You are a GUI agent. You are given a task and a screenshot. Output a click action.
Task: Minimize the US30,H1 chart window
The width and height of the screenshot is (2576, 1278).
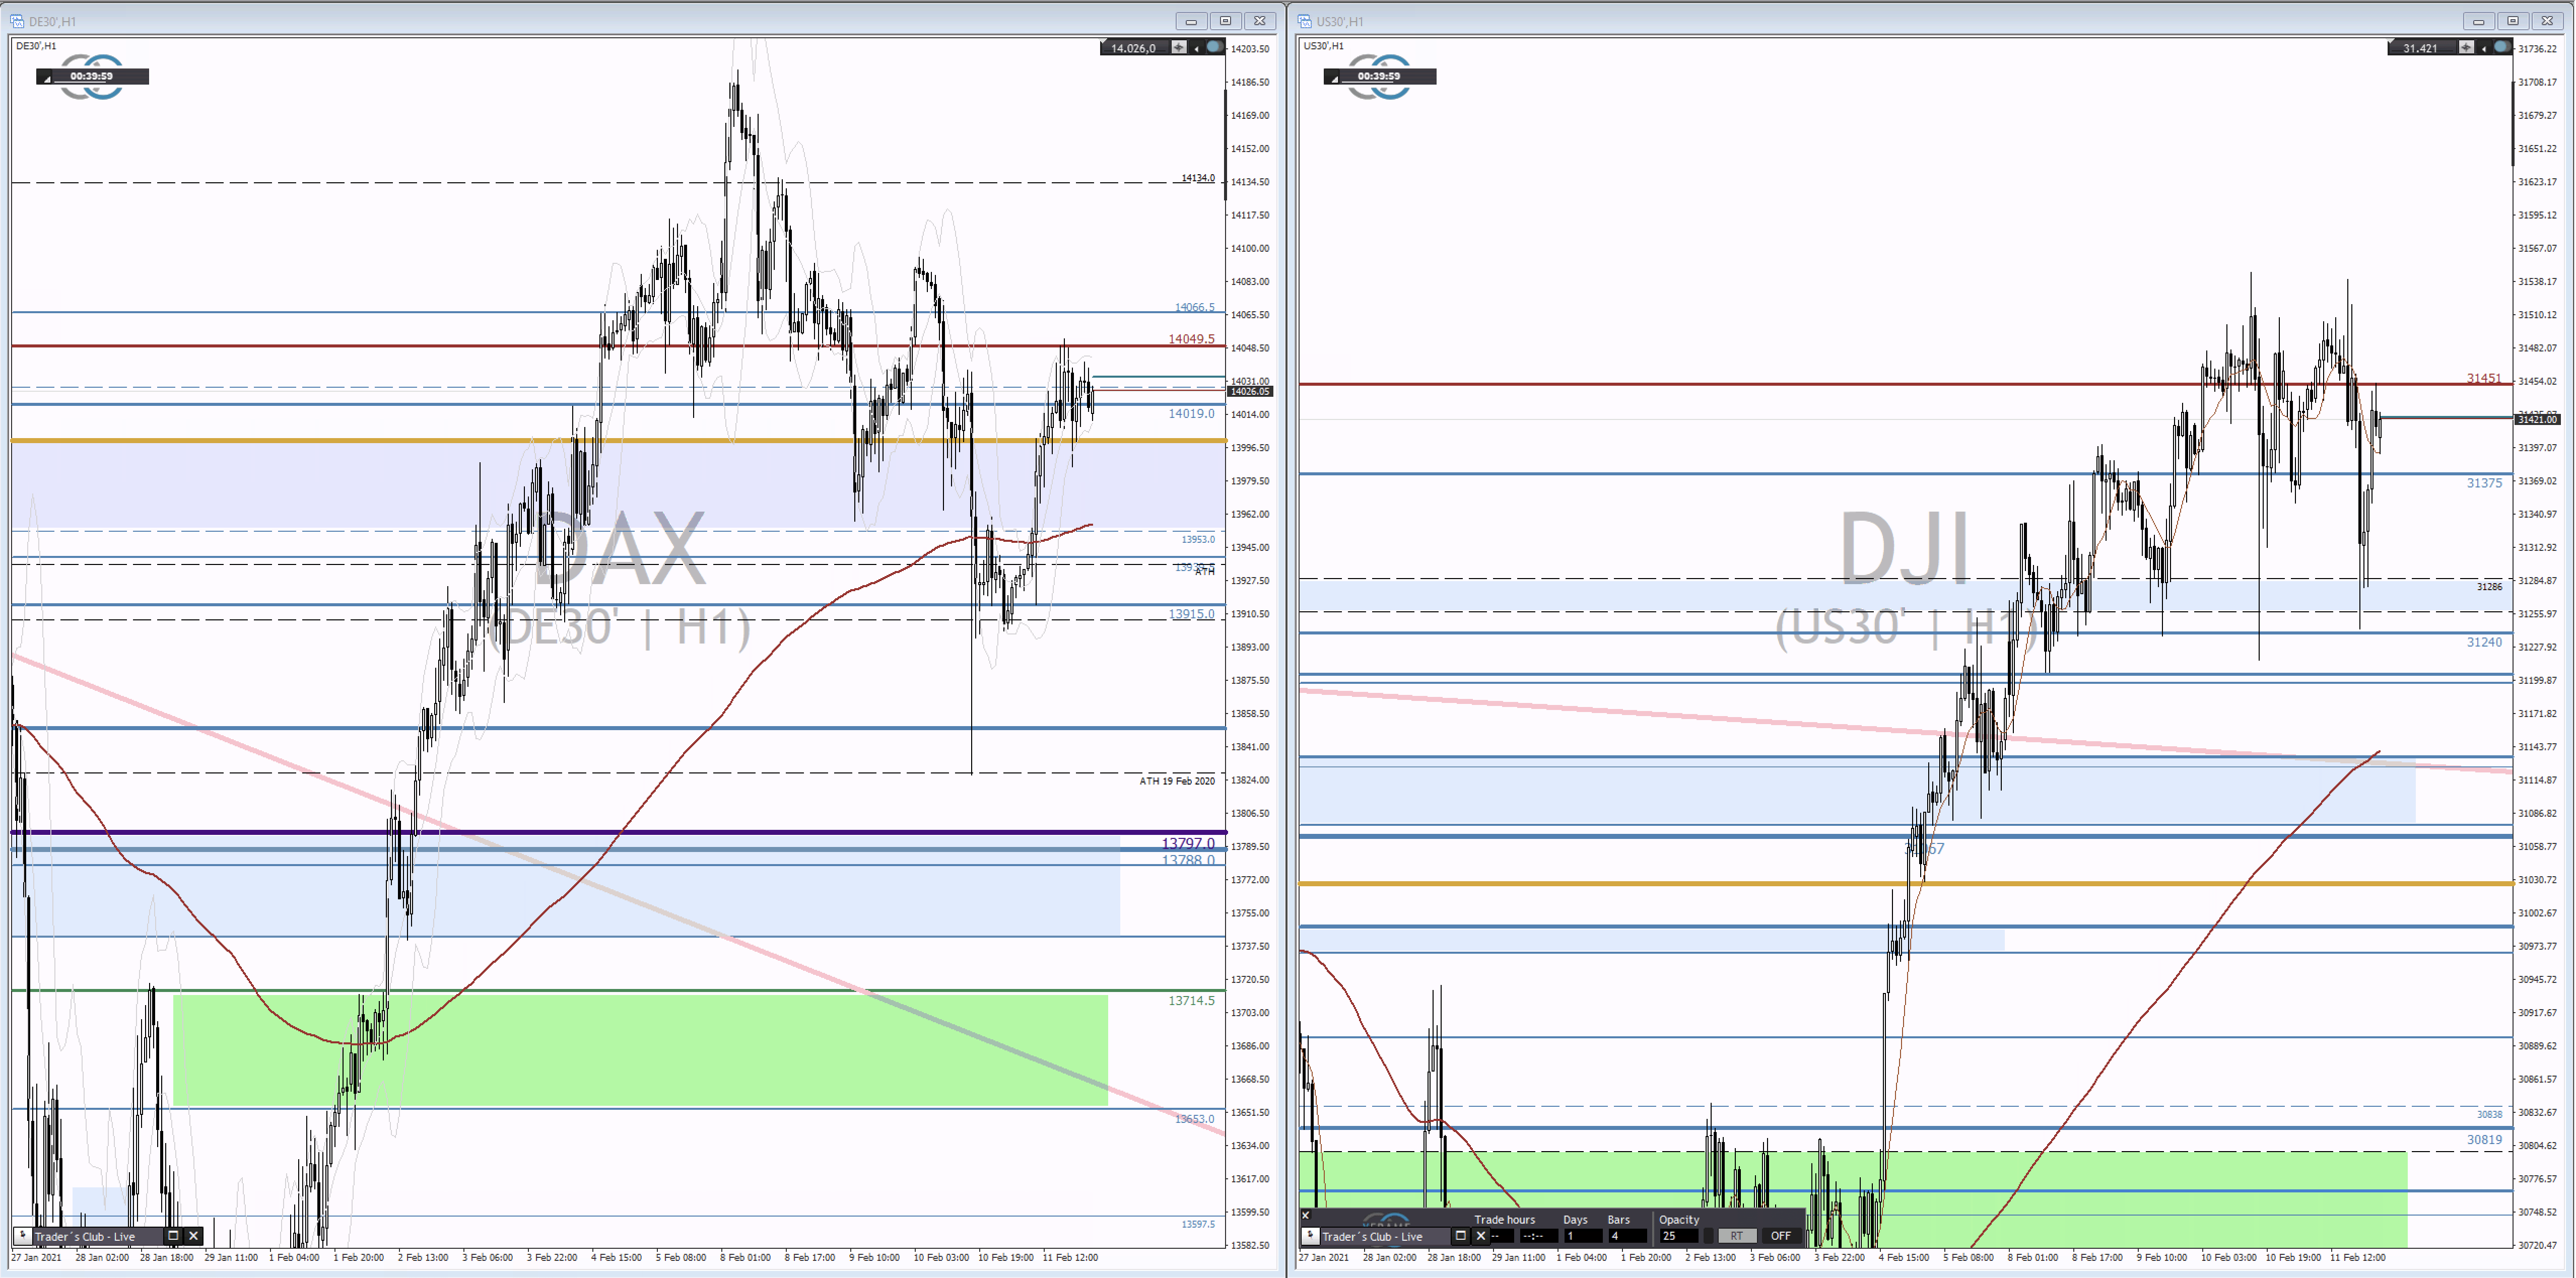pos(2478,20)
